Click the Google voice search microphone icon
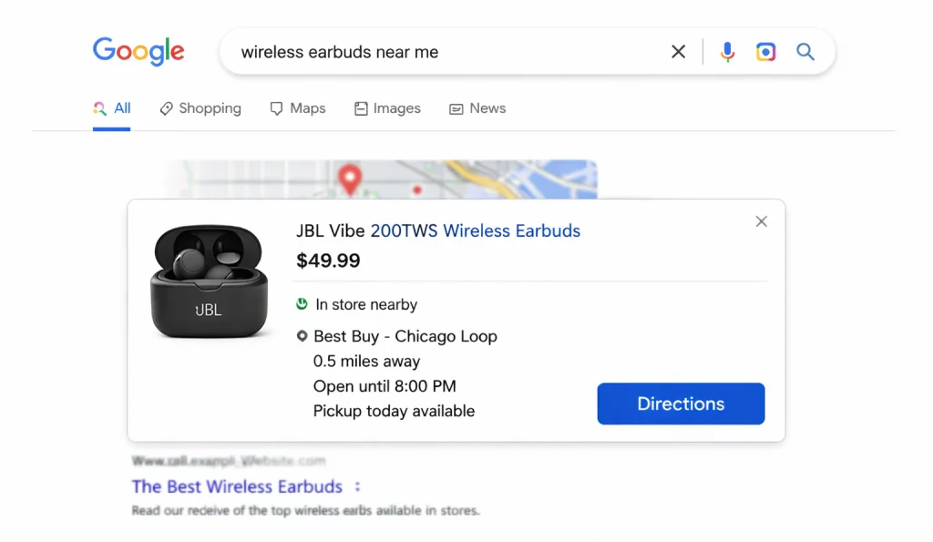 pos(727,52)
